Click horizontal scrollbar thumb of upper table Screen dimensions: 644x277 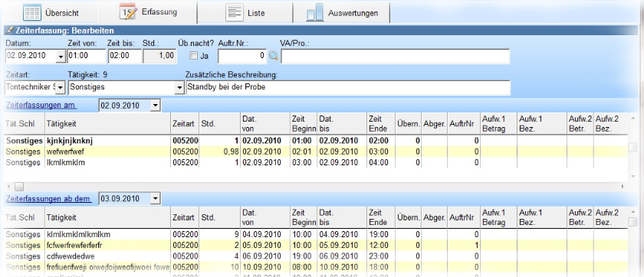(19, 187)
